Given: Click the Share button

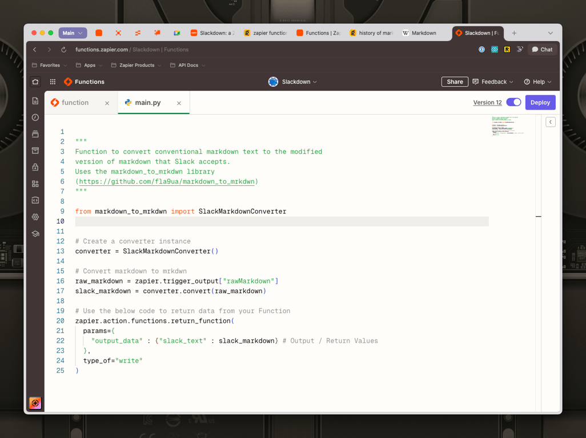Looking at the screenshot, I should click(x=455, y=82).
